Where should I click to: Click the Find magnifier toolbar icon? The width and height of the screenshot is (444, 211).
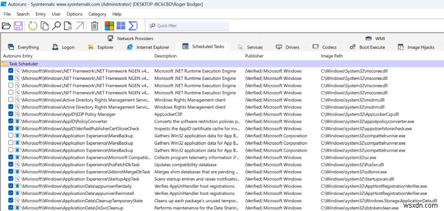[57, 26]
